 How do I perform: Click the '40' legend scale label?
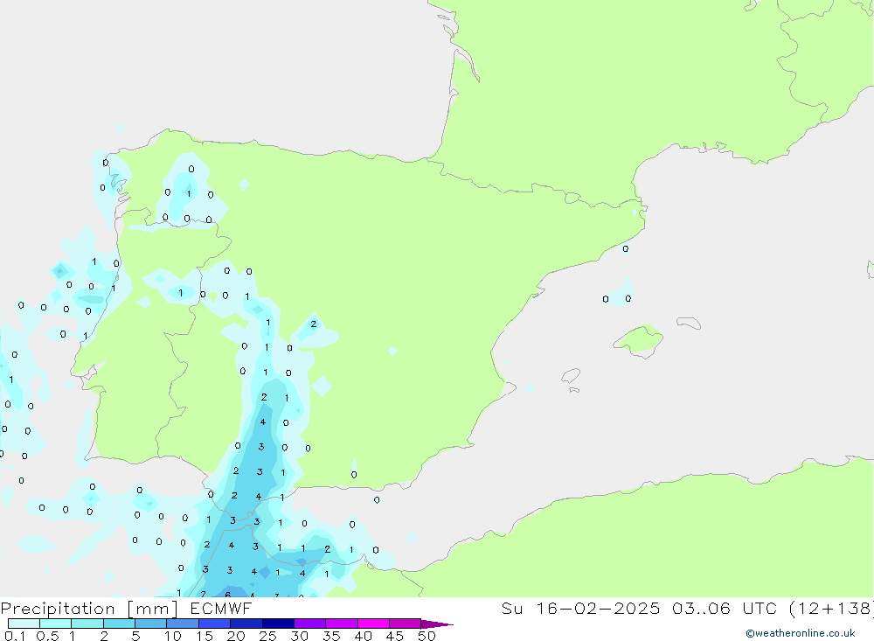[363, 636]
